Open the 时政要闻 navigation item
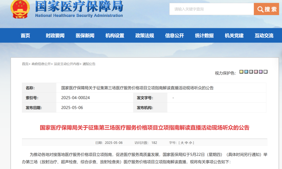Screen dimensions: 282x169 click(55, 35)
